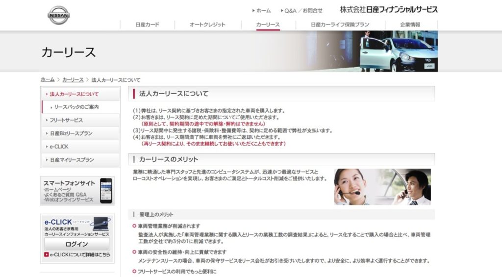Viewport: 502px width, 277px height.
Task: Click the smartphone image in banner
Action: click(106, 191)
